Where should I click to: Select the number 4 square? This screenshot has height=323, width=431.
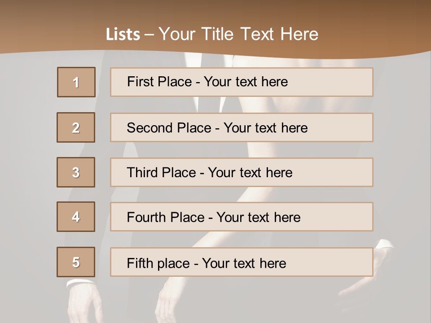point(76,217)
